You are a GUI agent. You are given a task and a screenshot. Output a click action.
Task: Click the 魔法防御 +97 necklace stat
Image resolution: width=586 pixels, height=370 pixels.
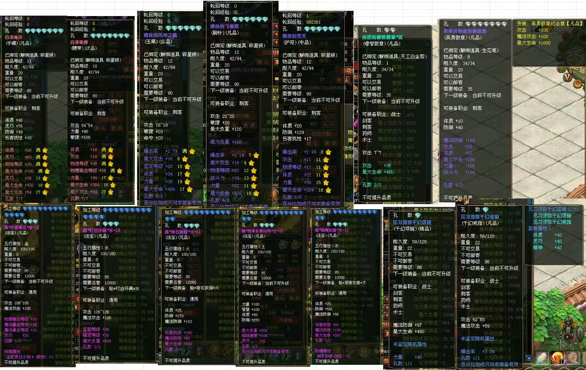tap(407, 325)
